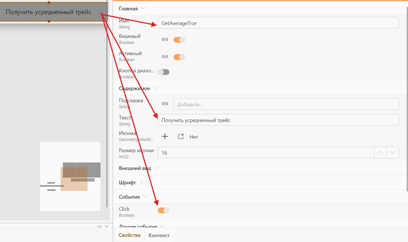Collapse the Главная section
The image size is (408, 242).
[x=143, y=8]
